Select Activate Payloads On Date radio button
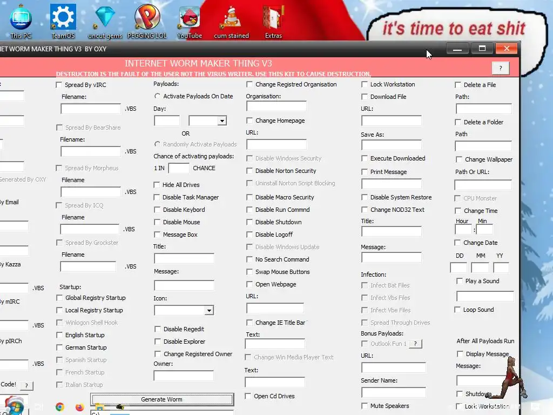This screenshot has width=553, height=415. [157, 96]
